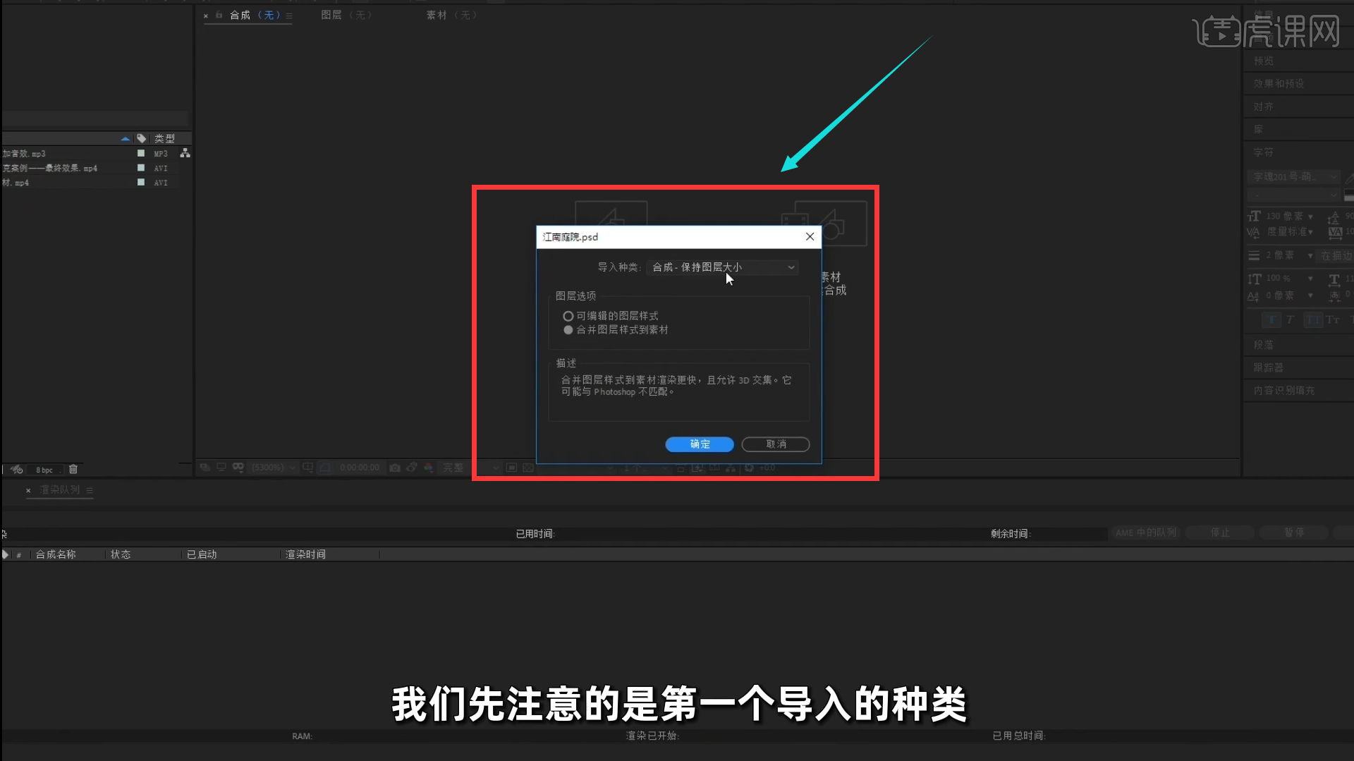
Task: Switch to the 渲染队列 tab
Action: (60, 490)
